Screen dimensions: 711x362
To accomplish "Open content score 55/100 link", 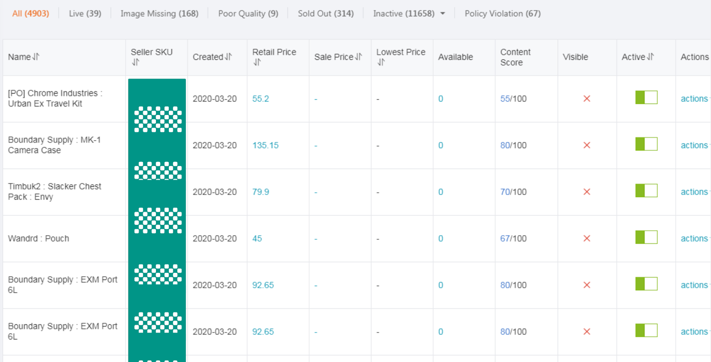I will click(505, 99).
